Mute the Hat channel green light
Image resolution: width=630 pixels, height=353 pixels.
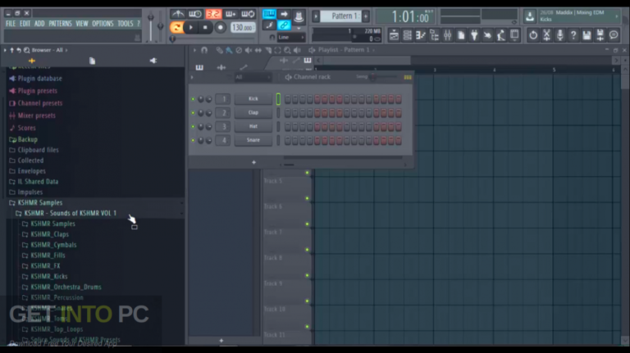tap(193, 126)
